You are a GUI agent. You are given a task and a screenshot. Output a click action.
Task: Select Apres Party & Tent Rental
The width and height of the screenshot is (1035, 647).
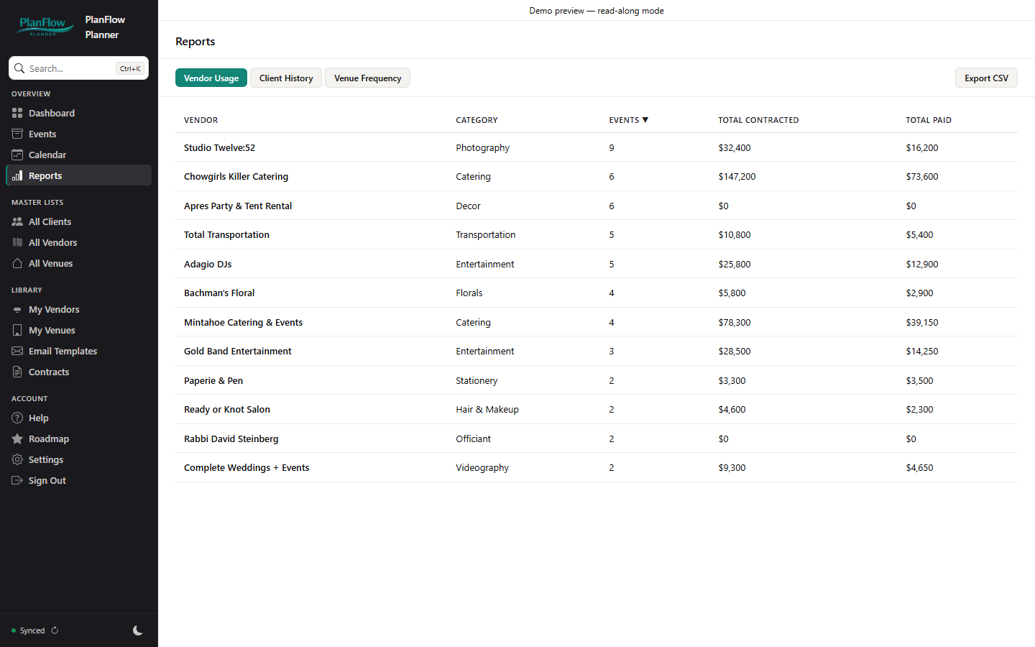coord(597,206)
